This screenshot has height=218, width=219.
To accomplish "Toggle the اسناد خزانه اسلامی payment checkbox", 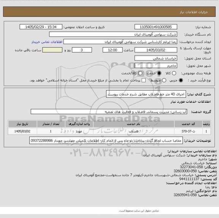I will [143, 80].
